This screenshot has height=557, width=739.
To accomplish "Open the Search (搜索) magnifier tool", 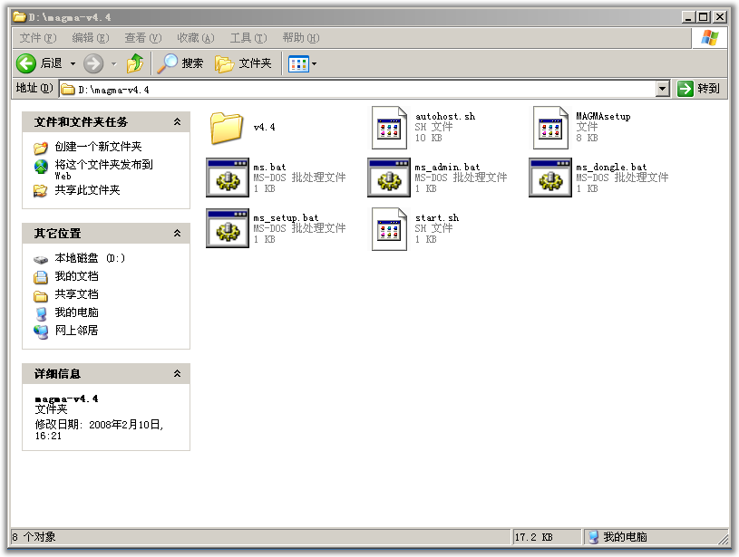I will pyautogui.click(x=180, y=63).
